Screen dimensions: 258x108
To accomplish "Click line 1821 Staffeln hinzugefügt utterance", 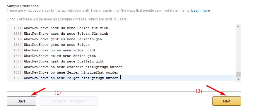I will click(x=73, y=67).
